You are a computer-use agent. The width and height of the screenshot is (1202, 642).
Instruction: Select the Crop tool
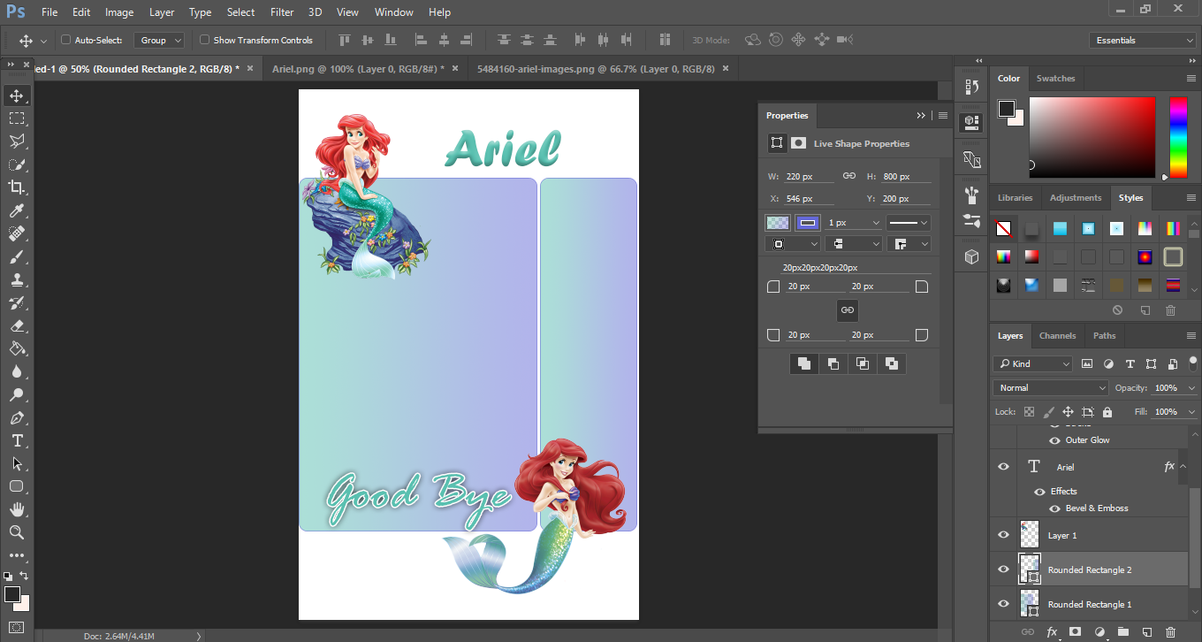pyautogui.click(x=17, y=187)
